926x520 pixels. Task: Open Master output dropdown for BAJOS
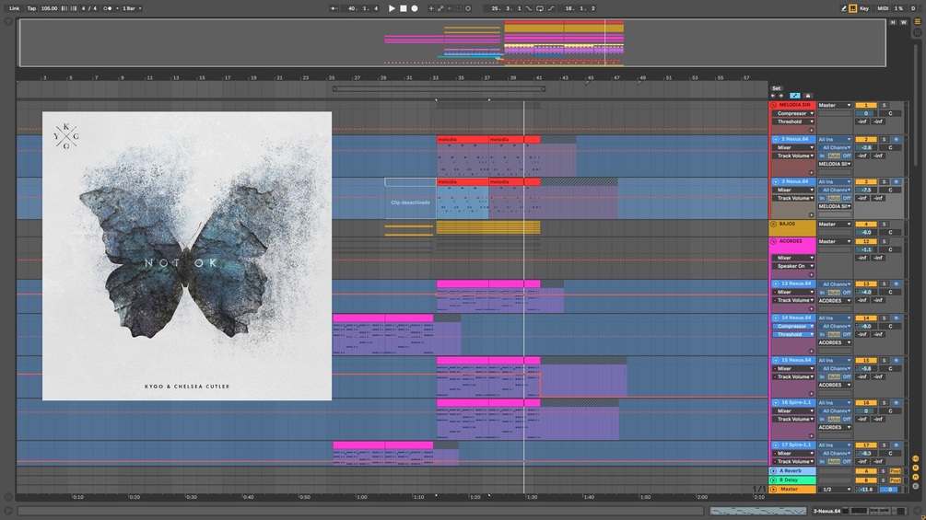(834, 224)
